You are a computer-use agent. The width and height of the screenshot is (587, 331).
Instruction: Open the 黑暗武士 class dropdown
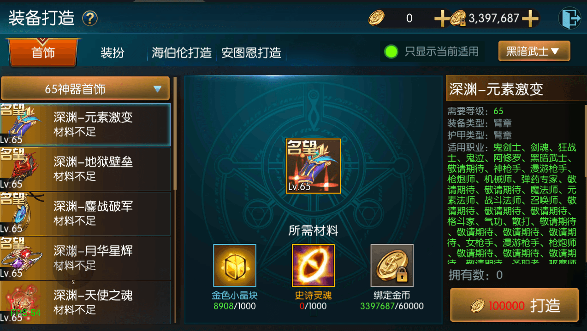534,51
